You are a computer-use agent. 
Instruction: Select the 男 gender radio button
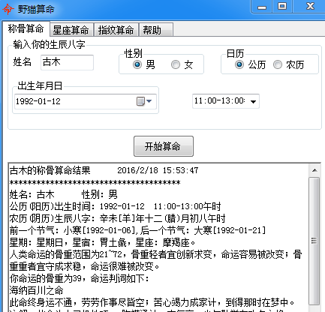(137, 64)
